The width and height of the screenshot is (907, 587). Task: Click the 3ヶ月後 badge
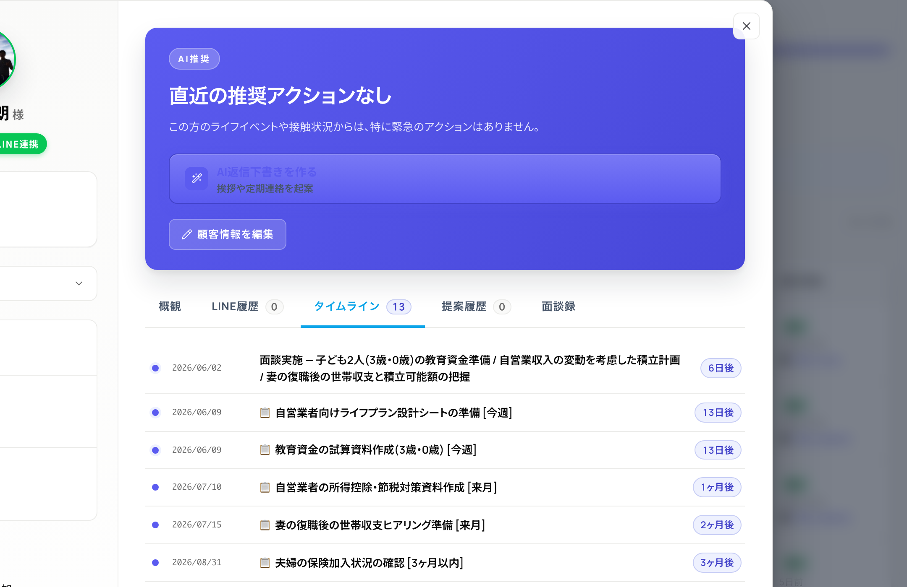coord(717,563)
